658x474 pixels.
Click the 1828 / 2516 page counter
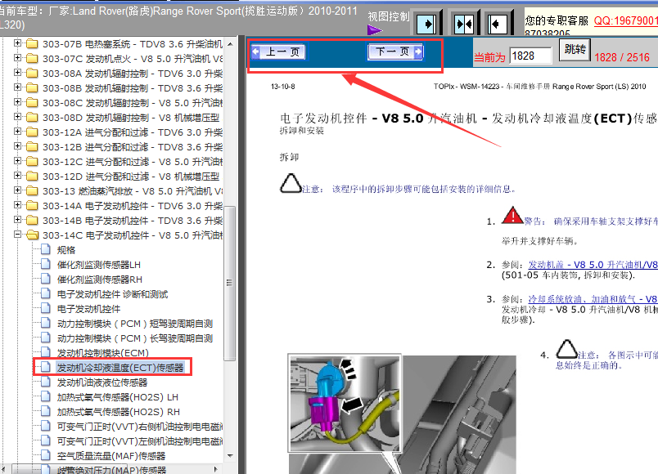(x=622, y=57)
